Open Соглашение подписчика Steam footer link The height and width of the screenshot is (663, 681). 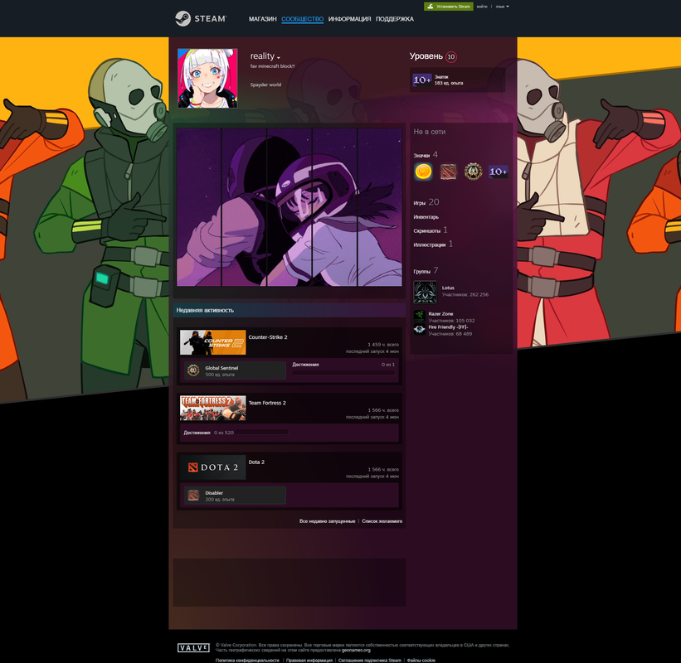tap(370, 661)
